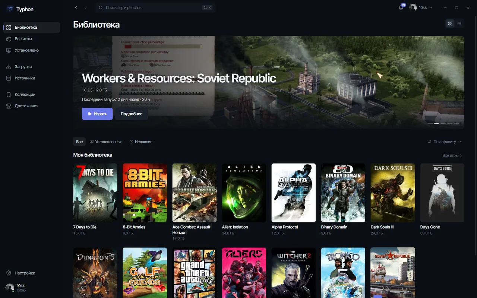This screenshot has width=477, height=298.
Task: Open the Библиотека section in the sidebar
Action: pyautogui.click(x=32, y=28)
